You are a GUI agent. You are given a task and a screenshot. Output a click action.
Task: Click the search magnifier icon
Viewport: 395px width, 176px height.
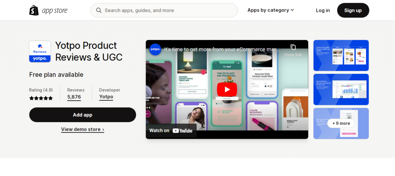click(x=99, y=10)
